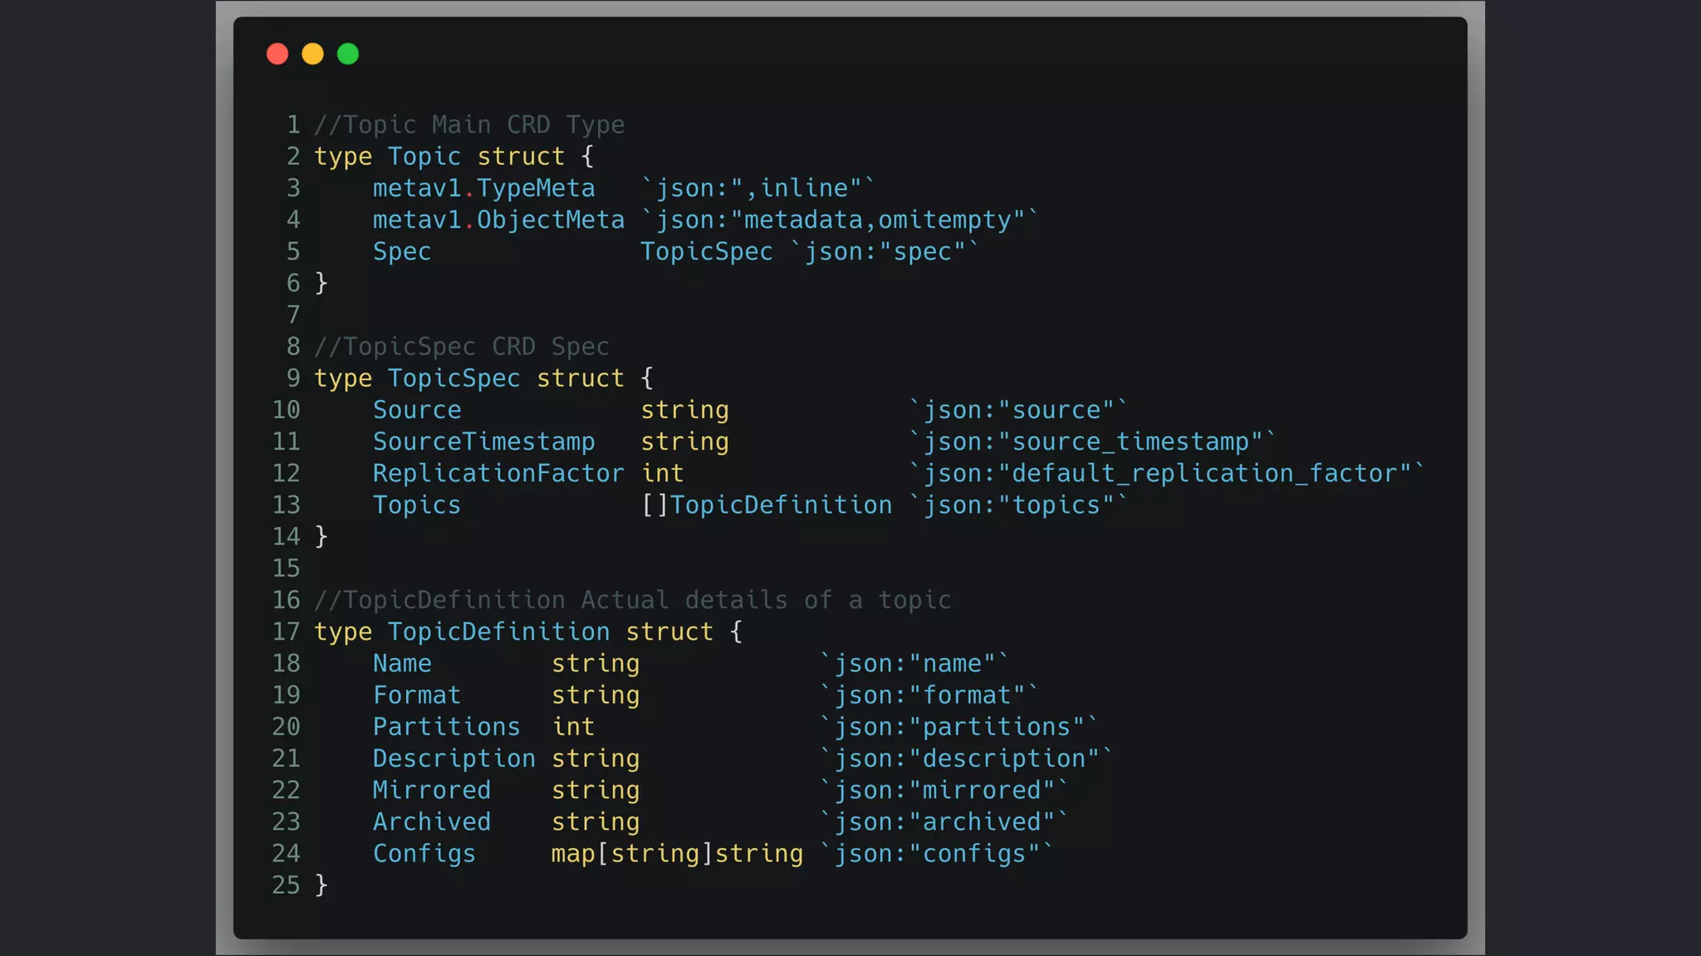
Task: Click the SourceTimestamp field name
Action: pyautogui.click(x=483, y=441)
